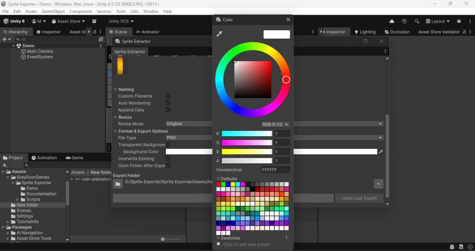Open the account M dropdown
This screenshot has width=475, height=251.
39,21
